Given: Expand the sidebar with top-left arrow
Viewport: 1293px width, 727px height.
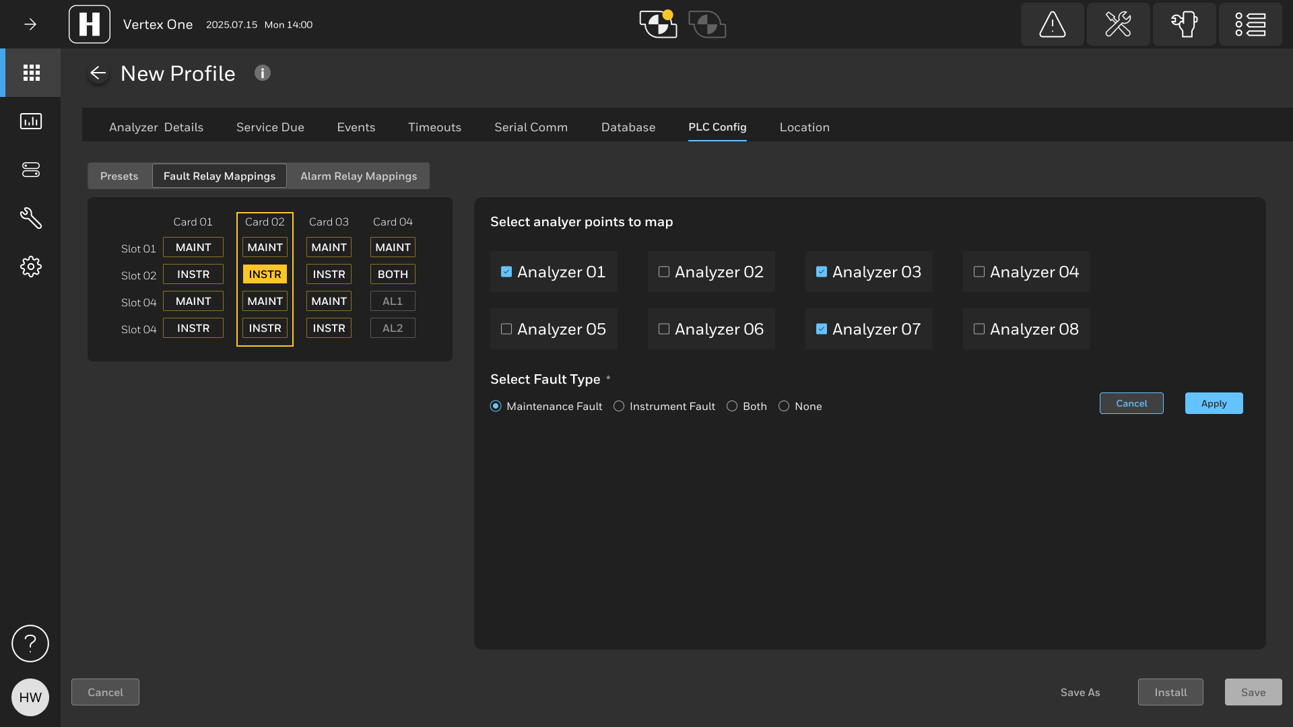Looking at the screenshot, I should click(30, 24).
